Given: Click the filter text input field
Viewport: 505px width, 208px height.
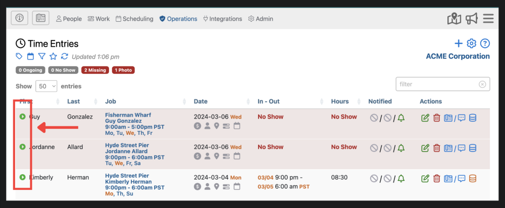Looking at the screenshot, I should (437, 84).
